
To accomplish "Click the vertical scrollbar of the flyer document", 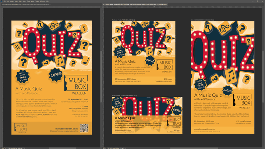I will [x=101, y=74].
